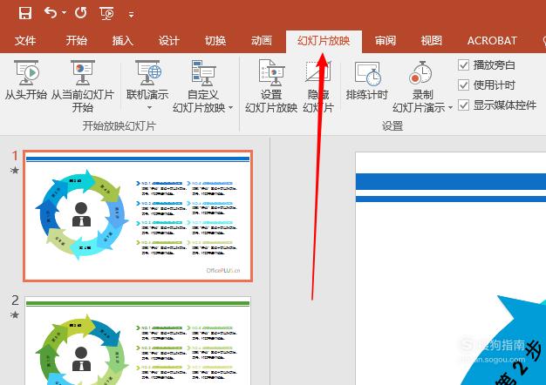Viewport: 546px width, 385px height.
Task: Click animation star marker under slide 2
Action: (x=15, y=315)
